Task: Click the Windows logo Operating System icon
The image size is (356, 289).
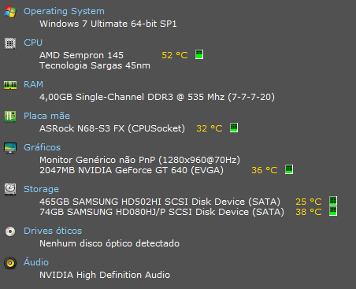Action: pyautogui.click(x=10, y=12)
